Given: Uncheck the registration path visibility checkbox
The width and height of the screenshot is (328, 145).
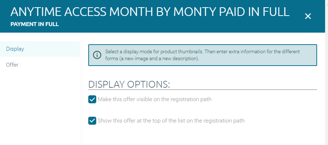Looking at the screenshot, I should pos(92,99).
